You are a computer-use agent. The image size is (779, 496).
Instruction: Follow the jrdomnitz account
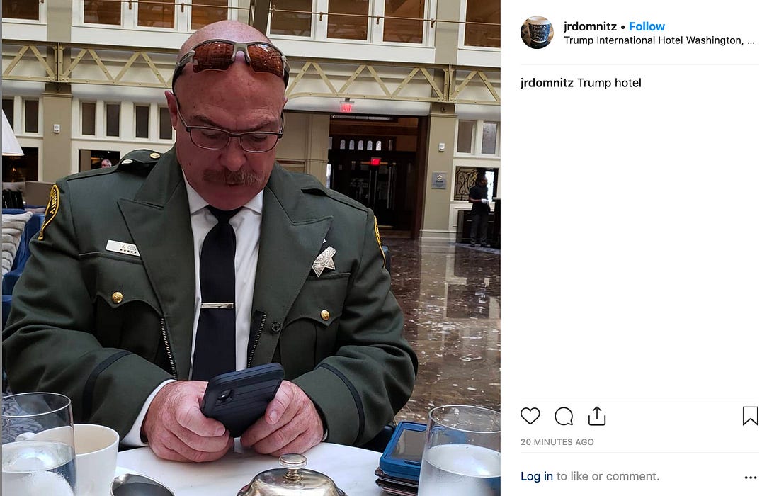647,26
